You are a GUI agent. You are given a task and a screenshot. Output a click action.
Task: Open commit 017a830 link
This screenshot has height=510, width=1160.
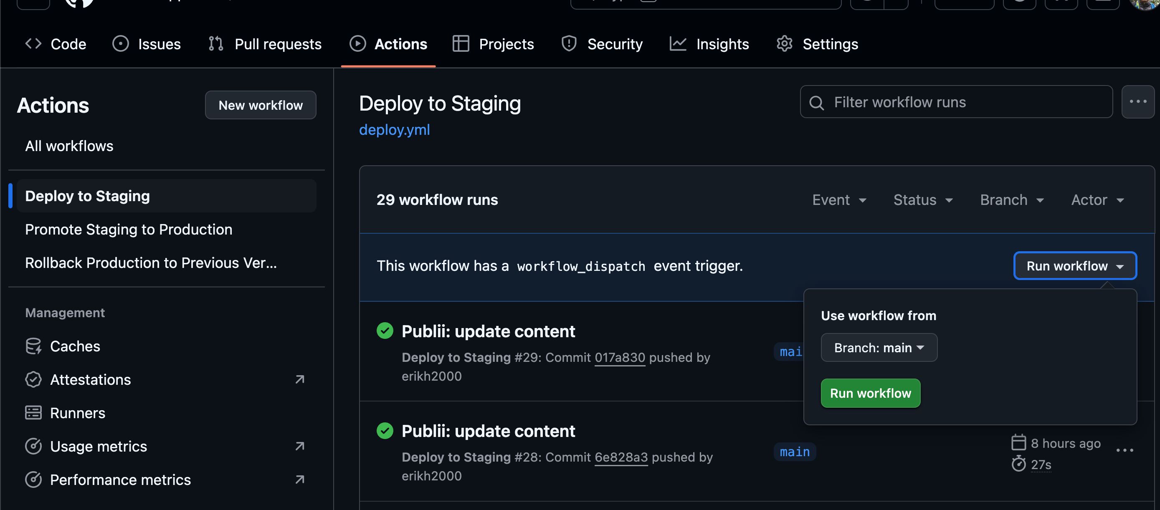pos(620,357)
